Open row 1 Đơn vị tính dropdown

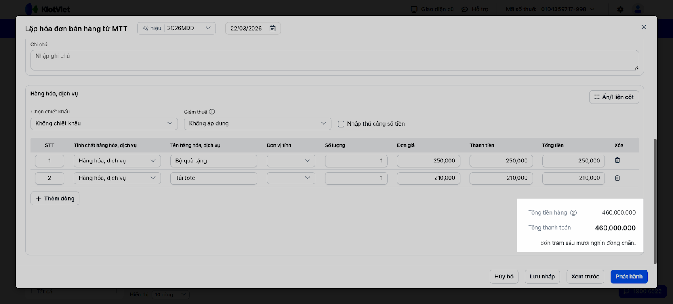tap(291, 161)
